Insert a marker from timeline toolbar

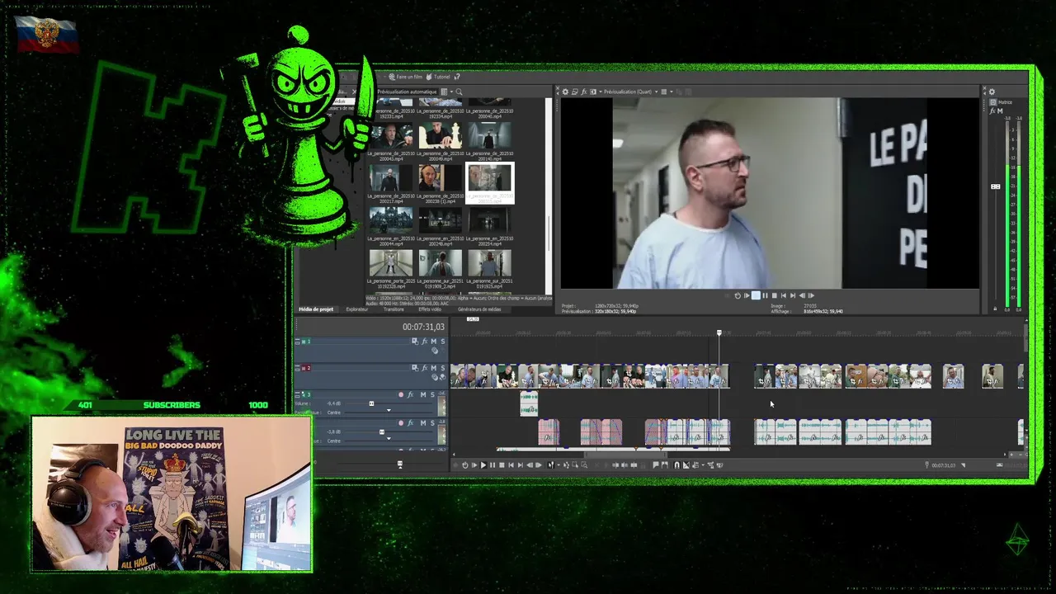(656, 464)
